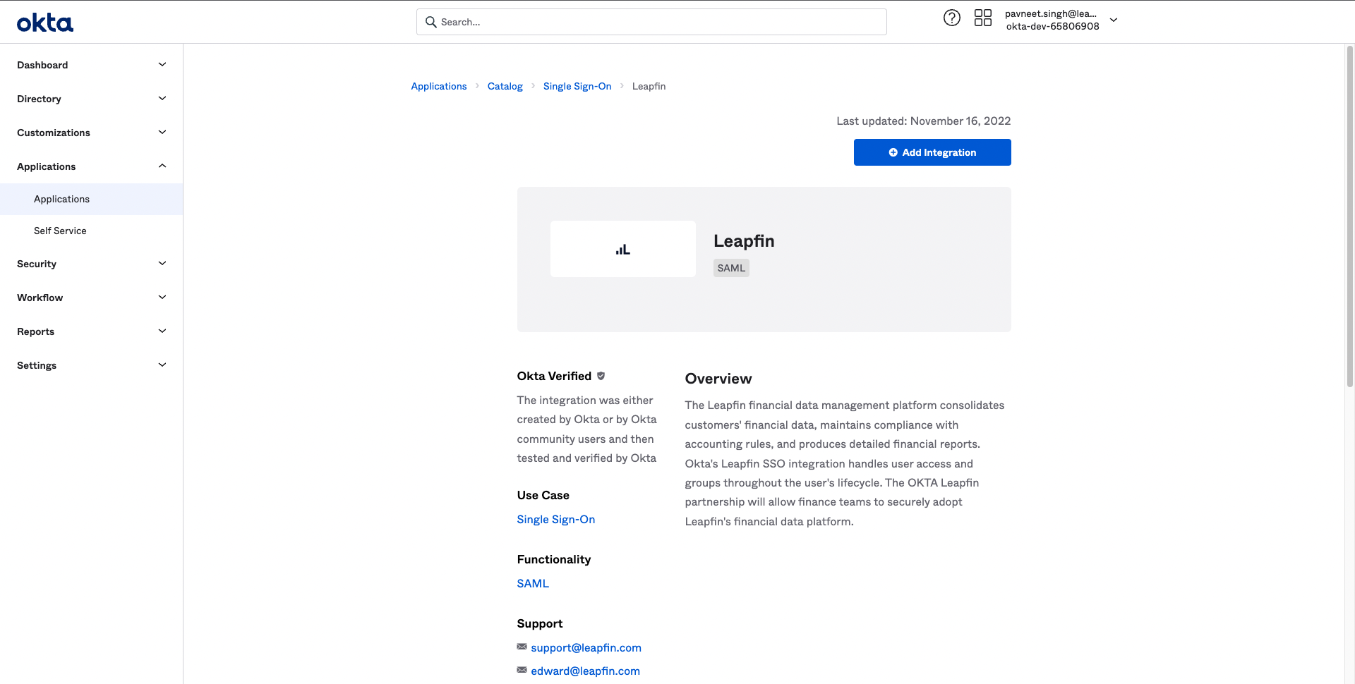Open Workflow in the sidebar

point(40,298)
